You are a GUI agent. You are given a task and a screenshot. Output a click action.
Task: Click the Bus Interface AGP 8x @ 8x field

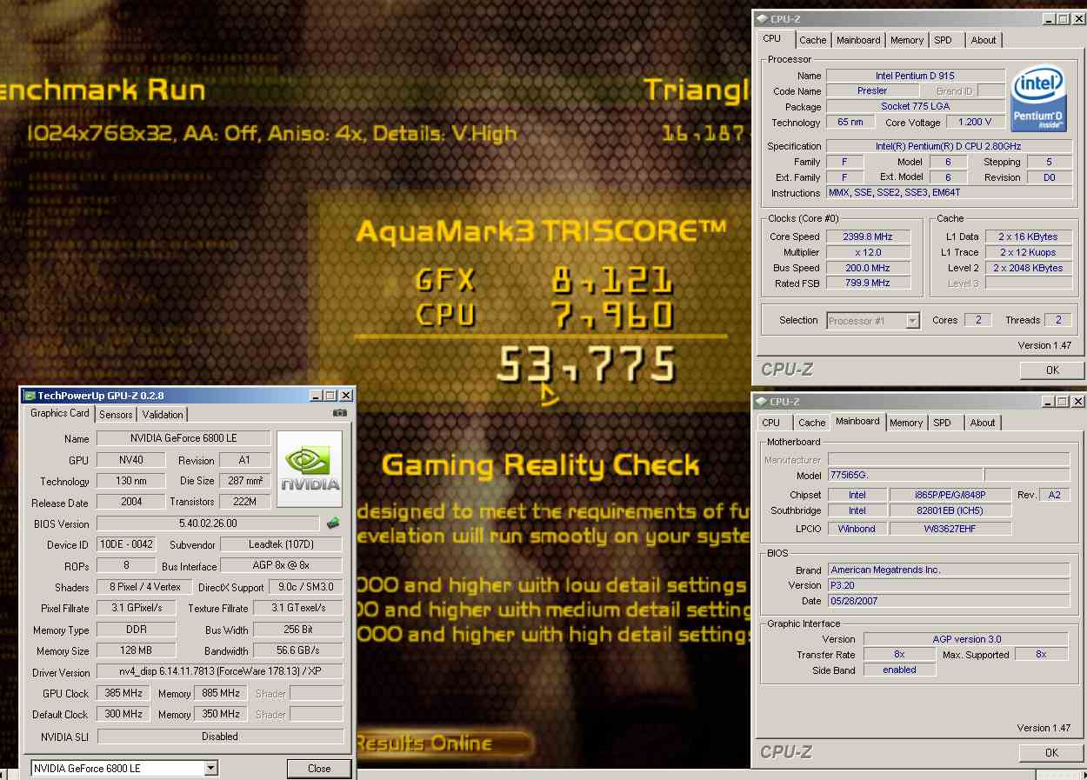pos(283,566)
